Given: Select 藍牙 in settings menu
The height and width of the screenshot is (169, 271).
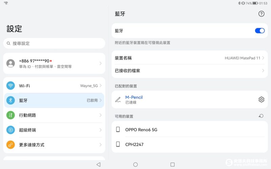Looking at the screenshot, I should click(54, 100).
